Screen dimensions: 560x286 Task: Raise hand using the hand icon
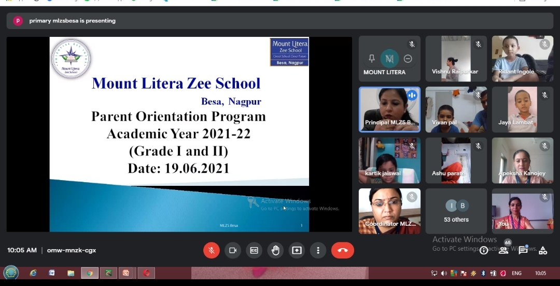tap(275, 250)
